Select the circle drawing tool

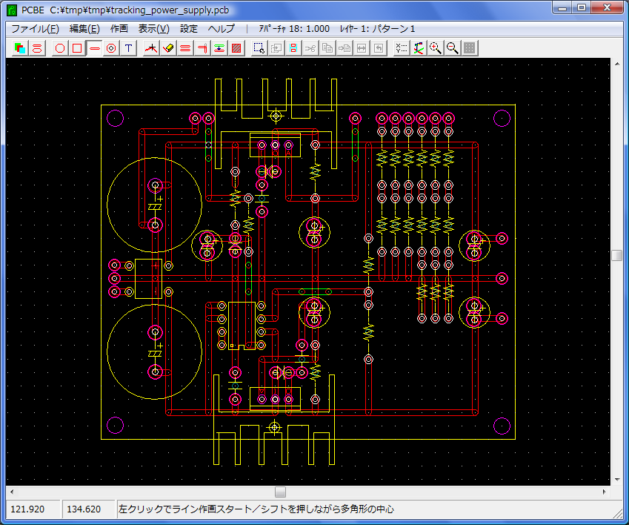(60, 48)
